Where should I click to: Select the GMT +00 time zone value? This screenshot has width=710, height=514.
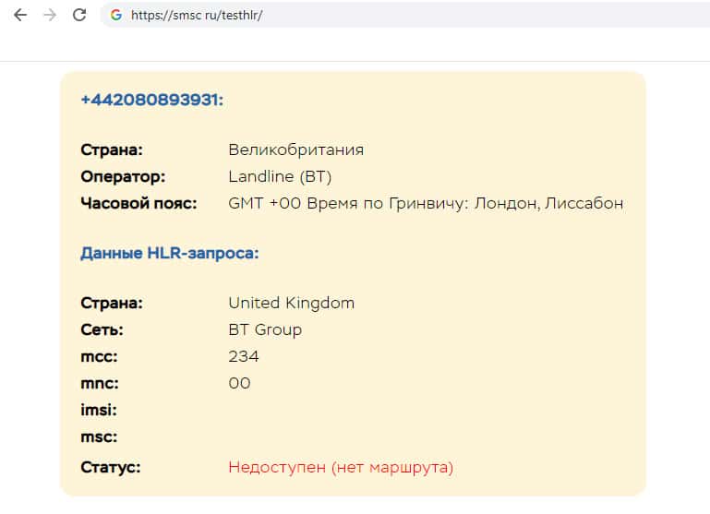tap(426, 203)
